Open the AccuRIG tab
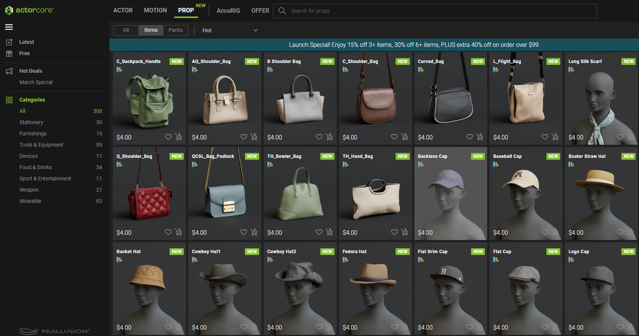 [x=228, y=11]
